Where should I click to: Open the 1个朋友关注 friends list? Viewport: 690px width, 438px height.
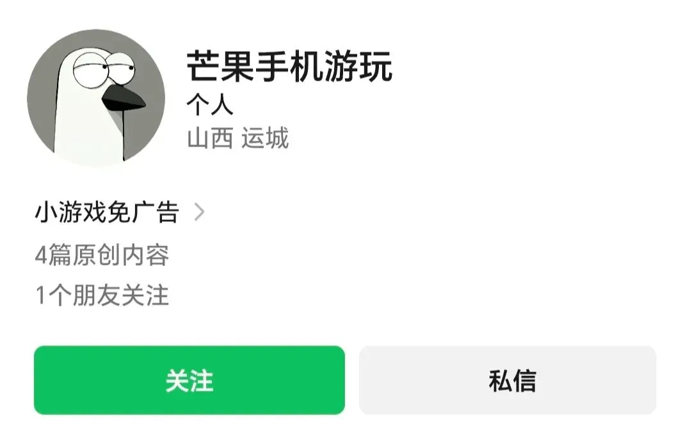pos(102,295)
